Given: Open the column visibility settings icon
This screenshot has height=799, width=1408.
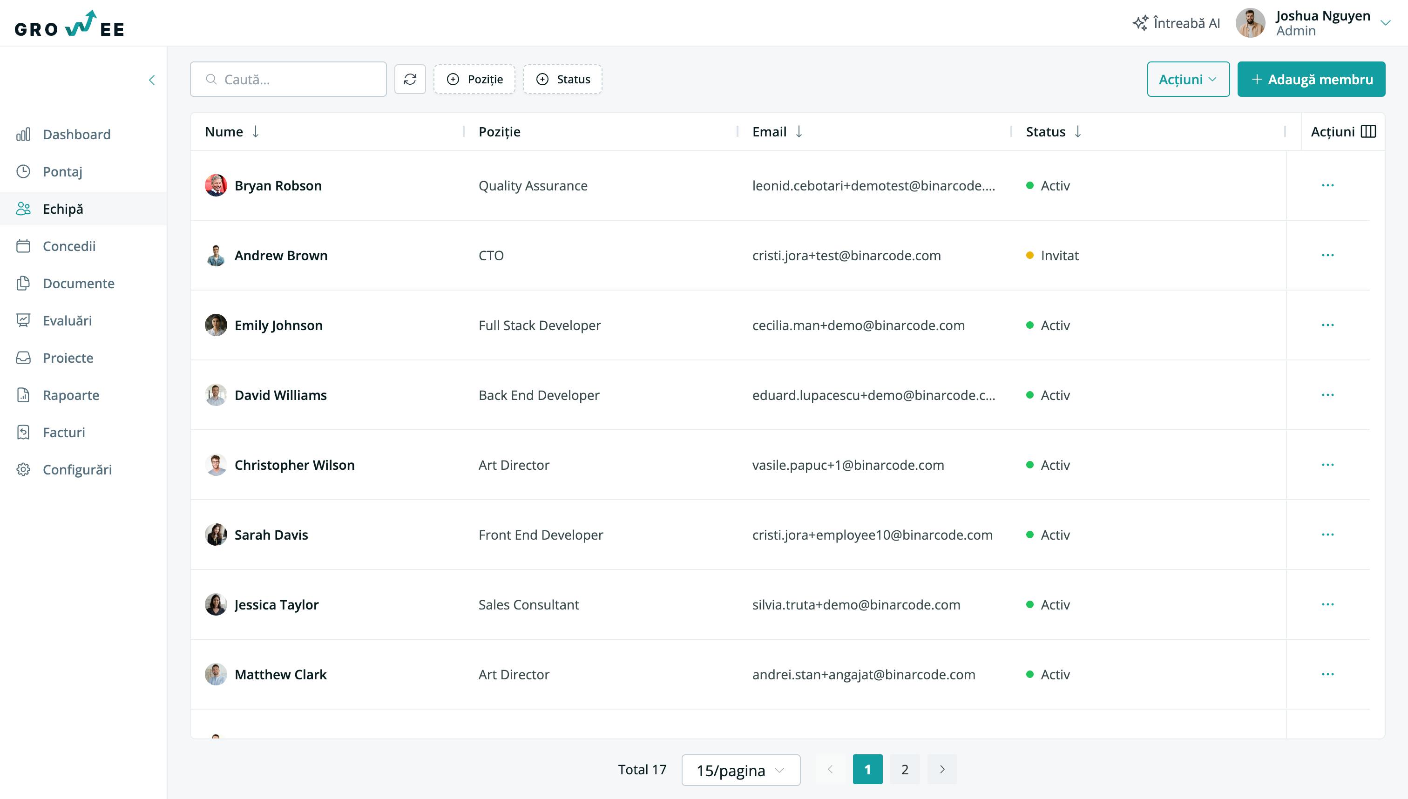Looking at the screenshot, I should (x=1368, y=132).
